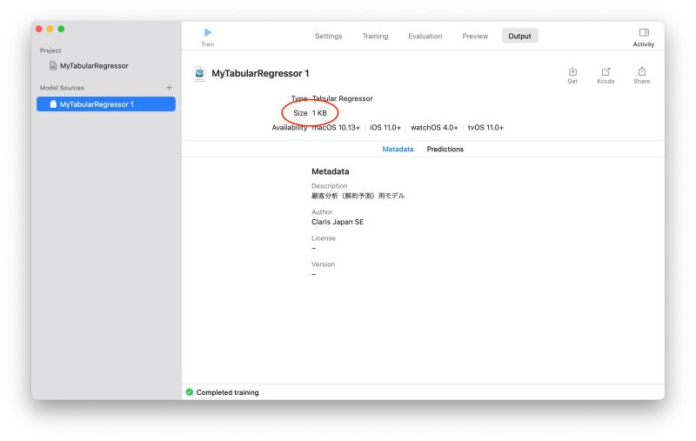Click the MyTabularRegressor 1 title text
Image resolution: width=696 pixels, height=441 pixels.
pyautogui.click(x=260, y=73)
